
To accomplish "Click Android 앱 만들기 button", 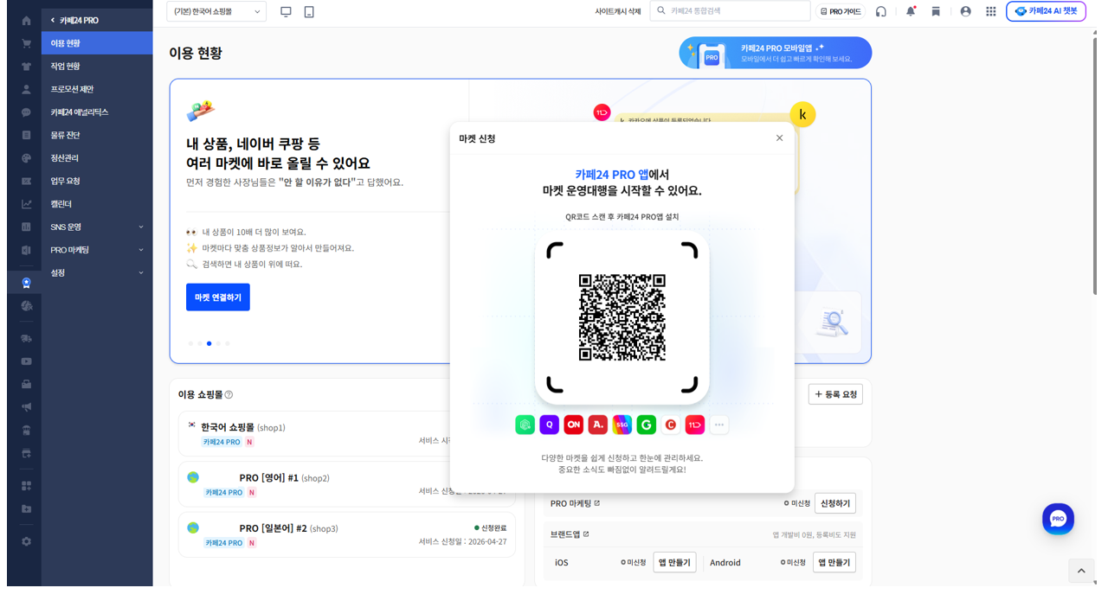I will pos(834,562).
